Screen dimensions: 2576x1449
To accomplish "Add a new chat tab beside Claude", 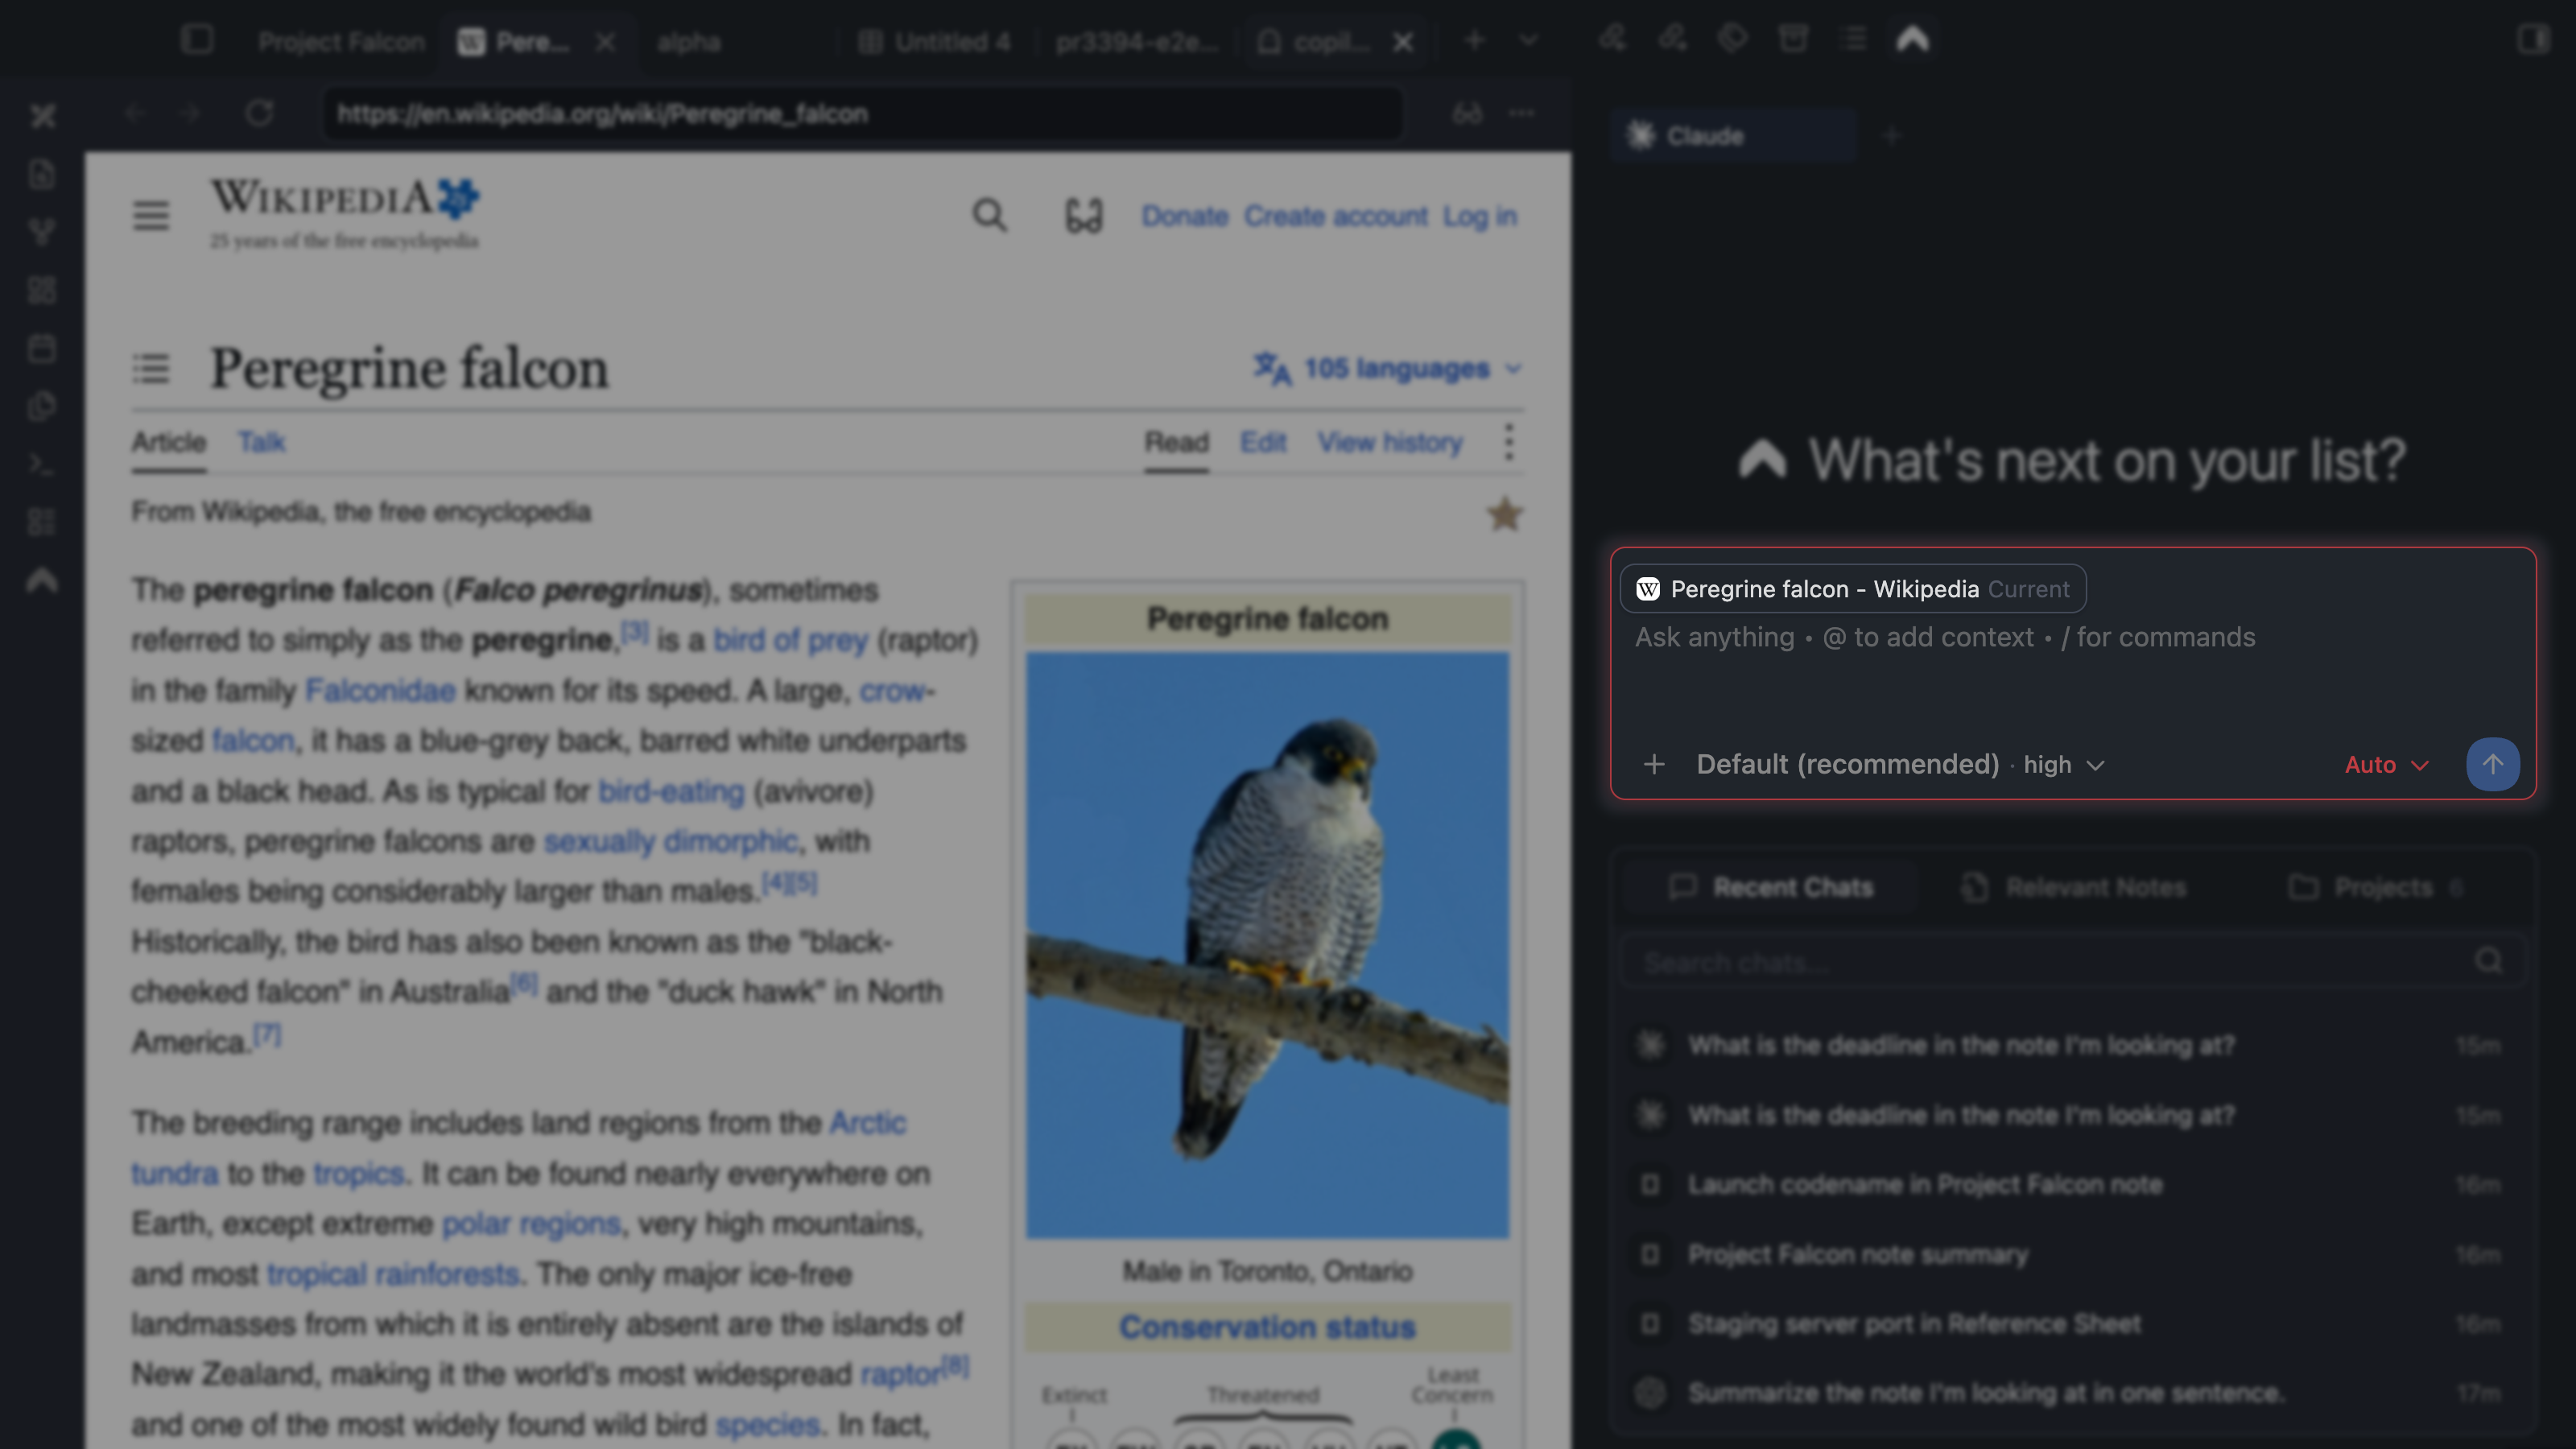I will (x=1890, y=135).
